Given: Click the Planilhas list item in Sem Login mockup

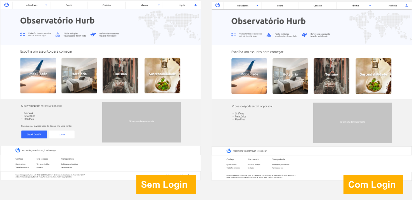Looking at the screenshot, I should click(29, 119).
